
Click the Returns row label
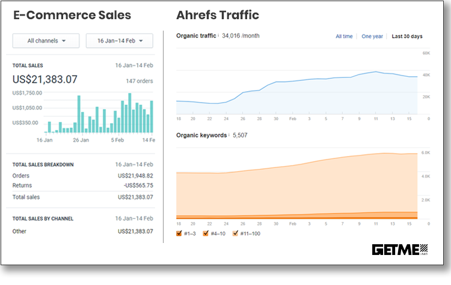click(x=22, y=185)
